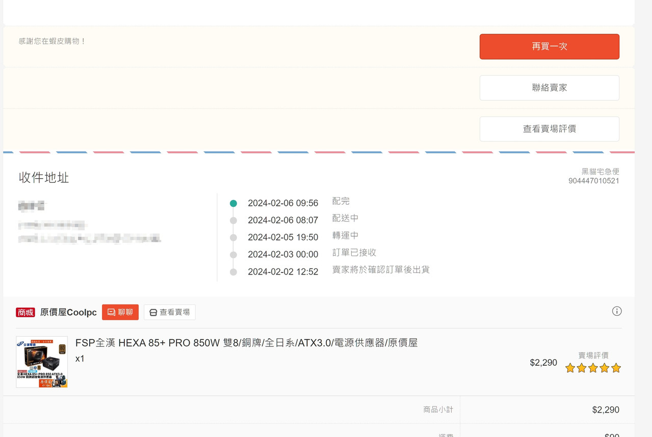Click the 商品小計 label
Image resolution: width=652 pixels, height=437 pixels.
(438, 409)
